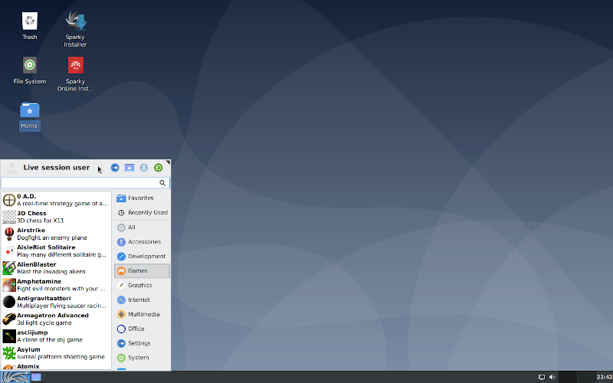Open Settings from the menu header icons
The image size is (613, 383).
[115, 168]
